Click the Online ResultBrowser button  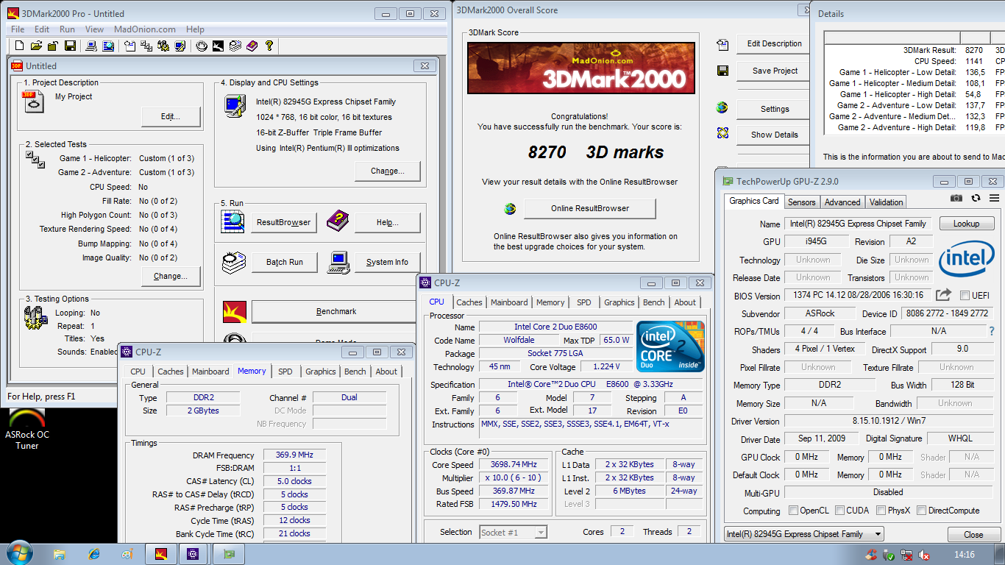pyautogui.click(x=589, y=208)
